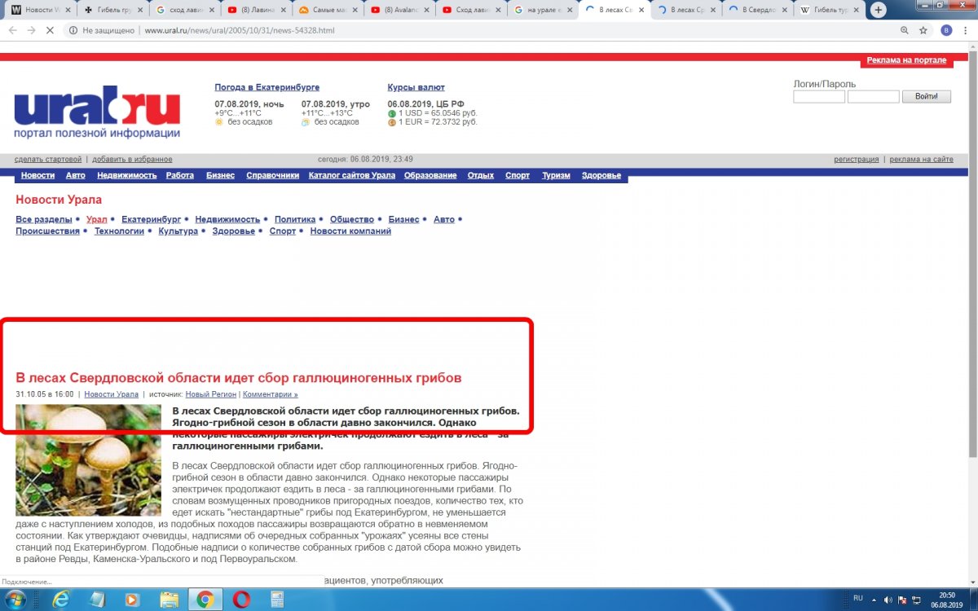Screen dimensions: 978x611
Task: Open site info next to 'Не защищено'
Action: (73, 30)
